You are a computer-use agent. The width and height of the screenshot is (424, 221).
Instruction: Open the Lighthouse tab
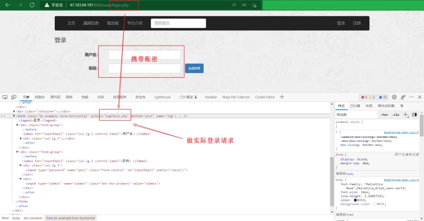click(162, 97)
